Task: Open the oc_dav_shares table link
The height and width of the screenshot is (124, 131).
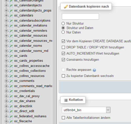Action: coord(25,101)
